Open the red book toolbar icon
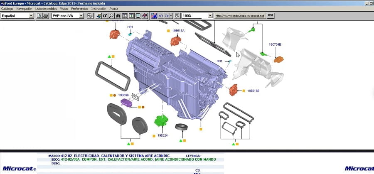374x174 pixels. point(145,16)
